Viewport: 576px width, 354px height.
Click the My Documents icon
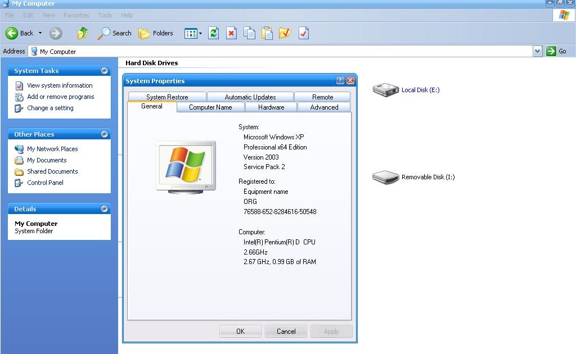tap(19, 160)
